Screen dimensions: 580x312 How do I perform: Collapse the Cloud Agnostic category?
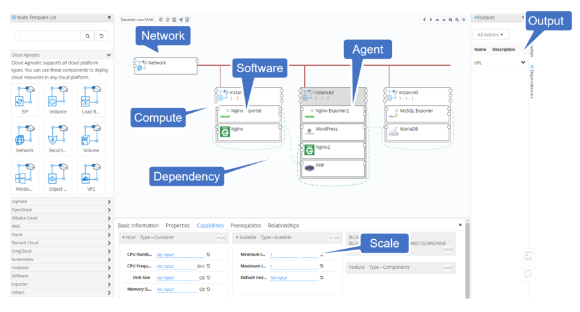pyautogui.click(x=109, y=55)
